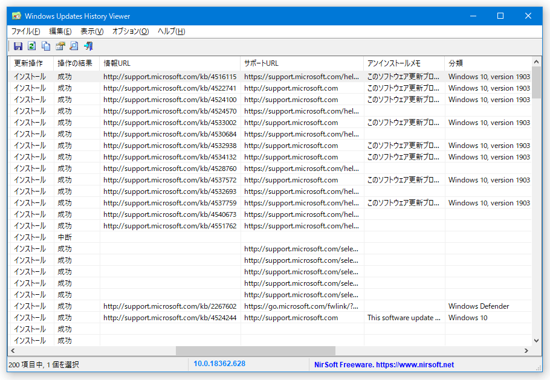Image resolution: width=550 pixels, height=380 pixels.
Task: Open the NirSoft Freeware link in status bar
Action: [384, 364]
